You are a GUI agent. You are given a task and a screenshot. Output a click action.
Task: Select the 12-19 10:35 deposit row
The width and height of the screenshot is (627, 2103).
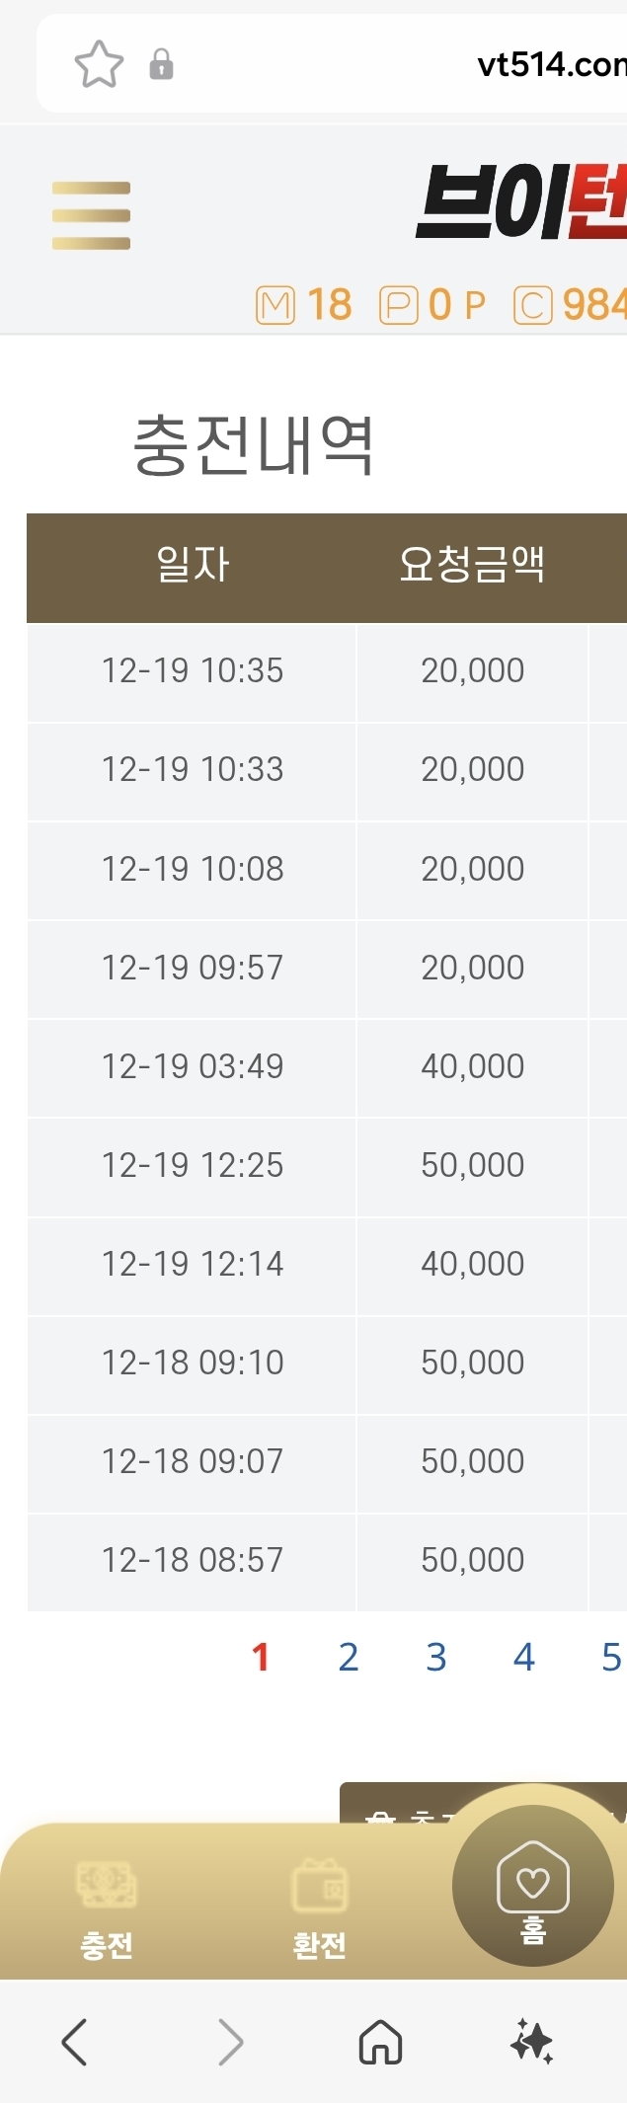click(193, 671)
